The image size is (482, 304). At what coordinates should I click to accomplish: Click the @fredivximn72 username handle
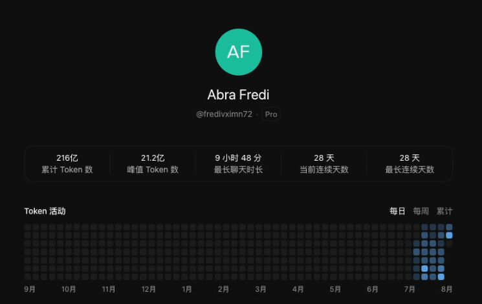click(x=224, y=114)
